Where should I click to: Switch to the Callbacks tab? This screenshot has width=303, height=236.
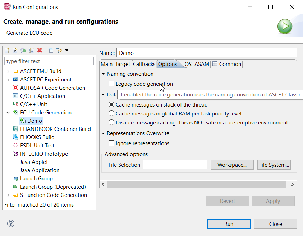[144, 64]
